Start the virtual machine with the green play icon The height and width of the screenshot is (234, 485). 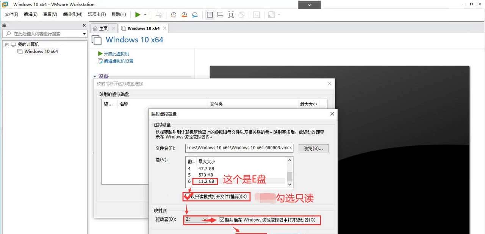tap(138, 14)
